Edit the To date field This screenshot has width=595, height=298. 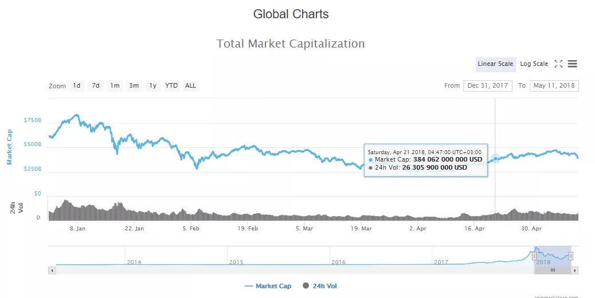[x=554, y=86]
